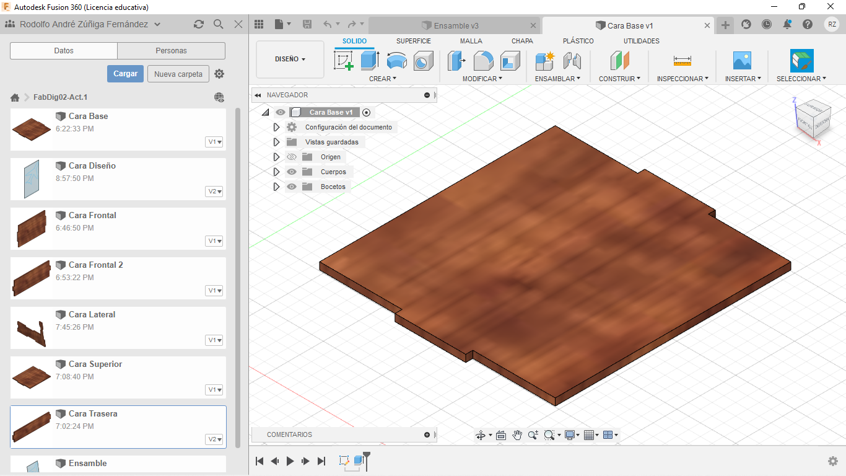This screenshot has height=476, width=846.
Task: Switch to the SUPERFICIE ribbon tab
Action: pos(413,41)
